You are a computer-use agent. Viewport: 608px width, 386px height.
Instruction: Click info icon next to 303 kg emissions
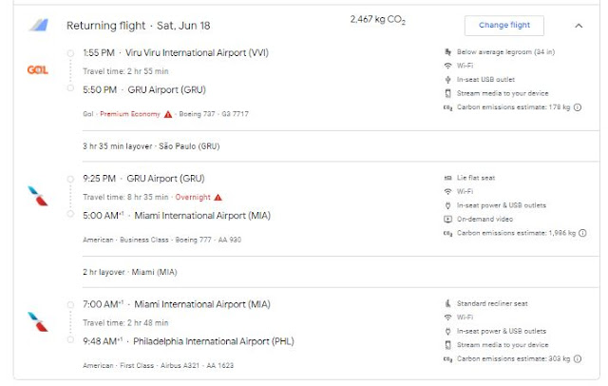click(x=578, y=358)
